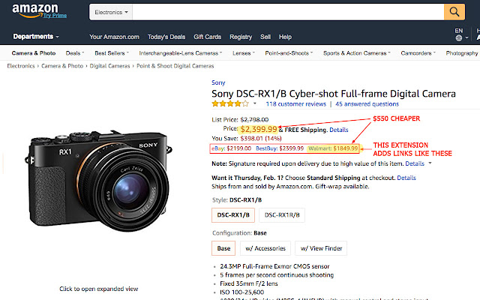Expand the Camcorders menu
The height and width of the screenshot is (300, 480).
point(418,53)
